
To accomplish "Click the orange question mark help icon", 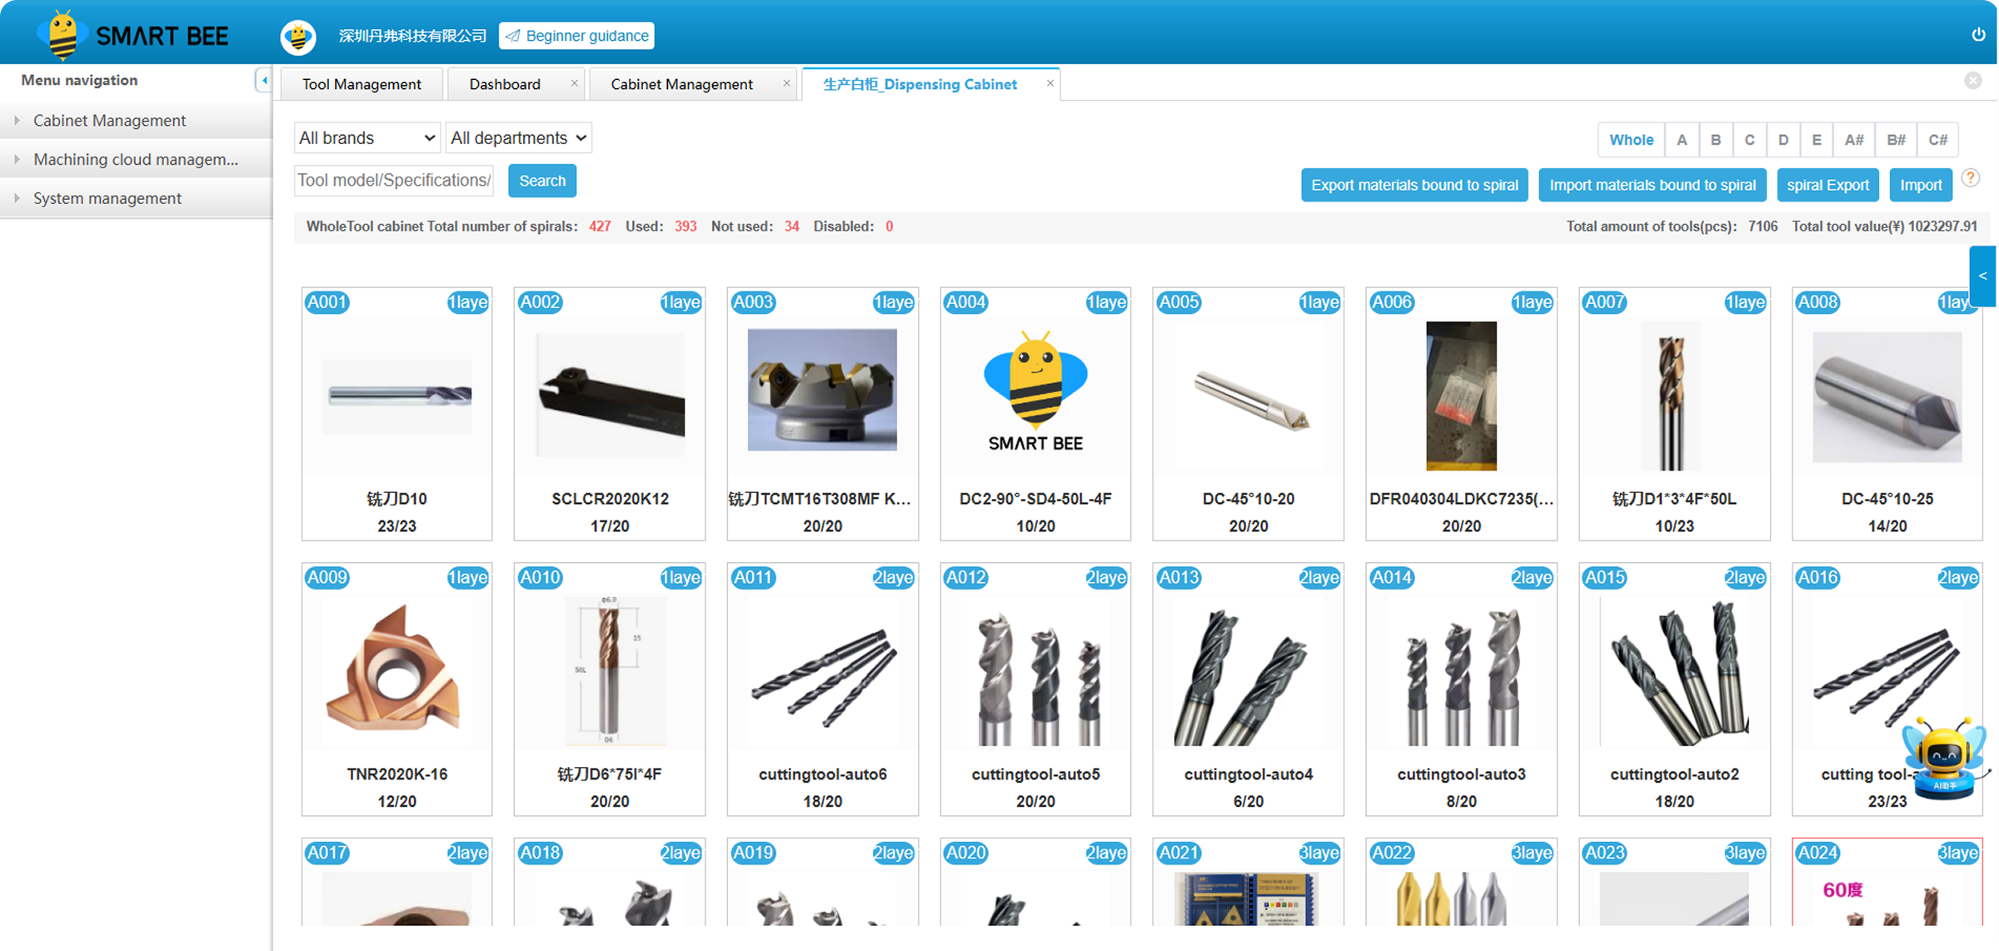I will coord(1971,177).
